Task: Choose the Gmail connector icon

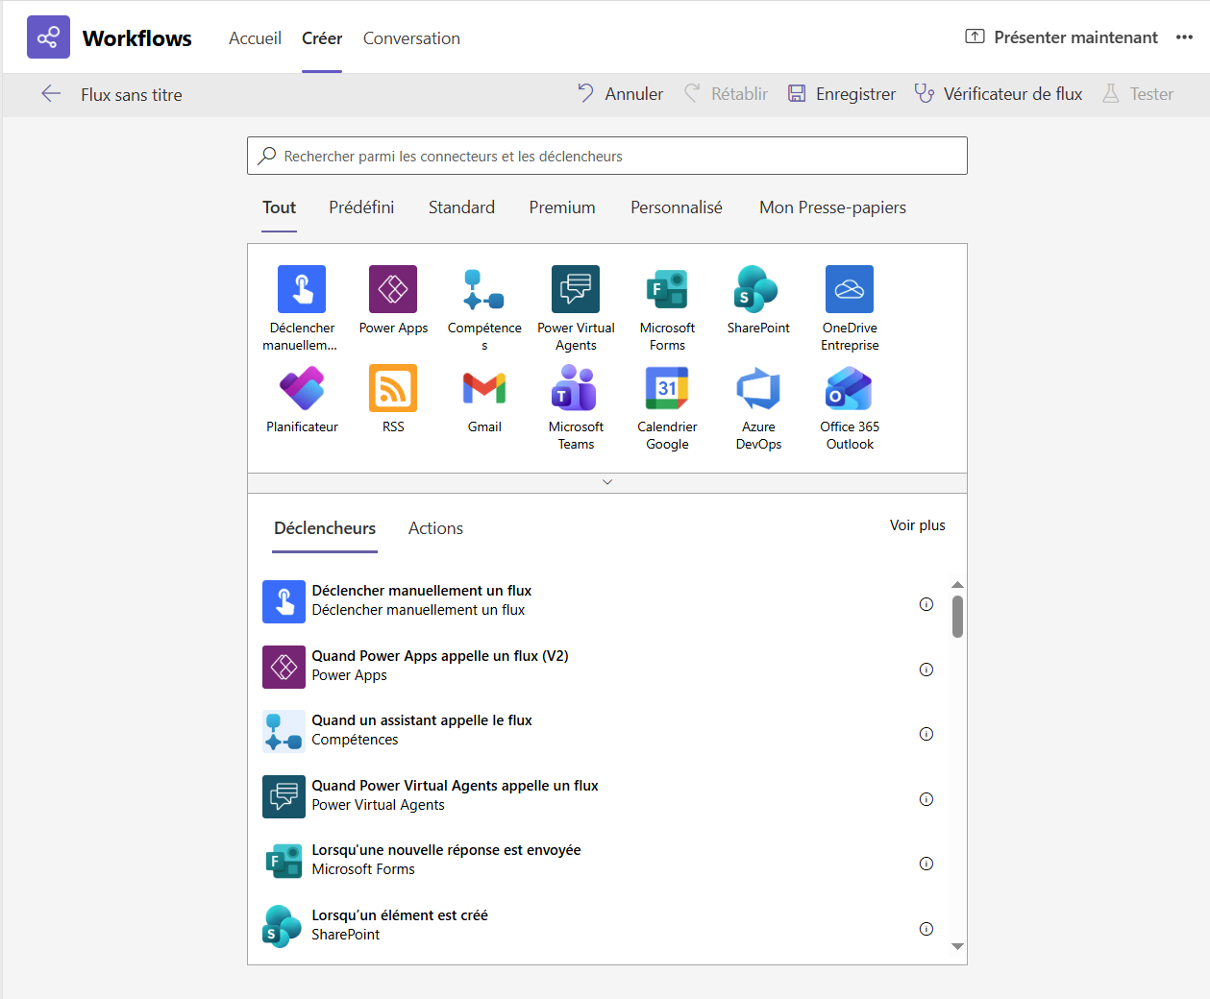Action: [x=484, y=388]
